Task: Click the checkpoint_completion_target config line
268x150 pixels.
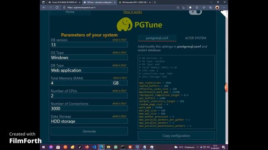Action: point(164,95)
